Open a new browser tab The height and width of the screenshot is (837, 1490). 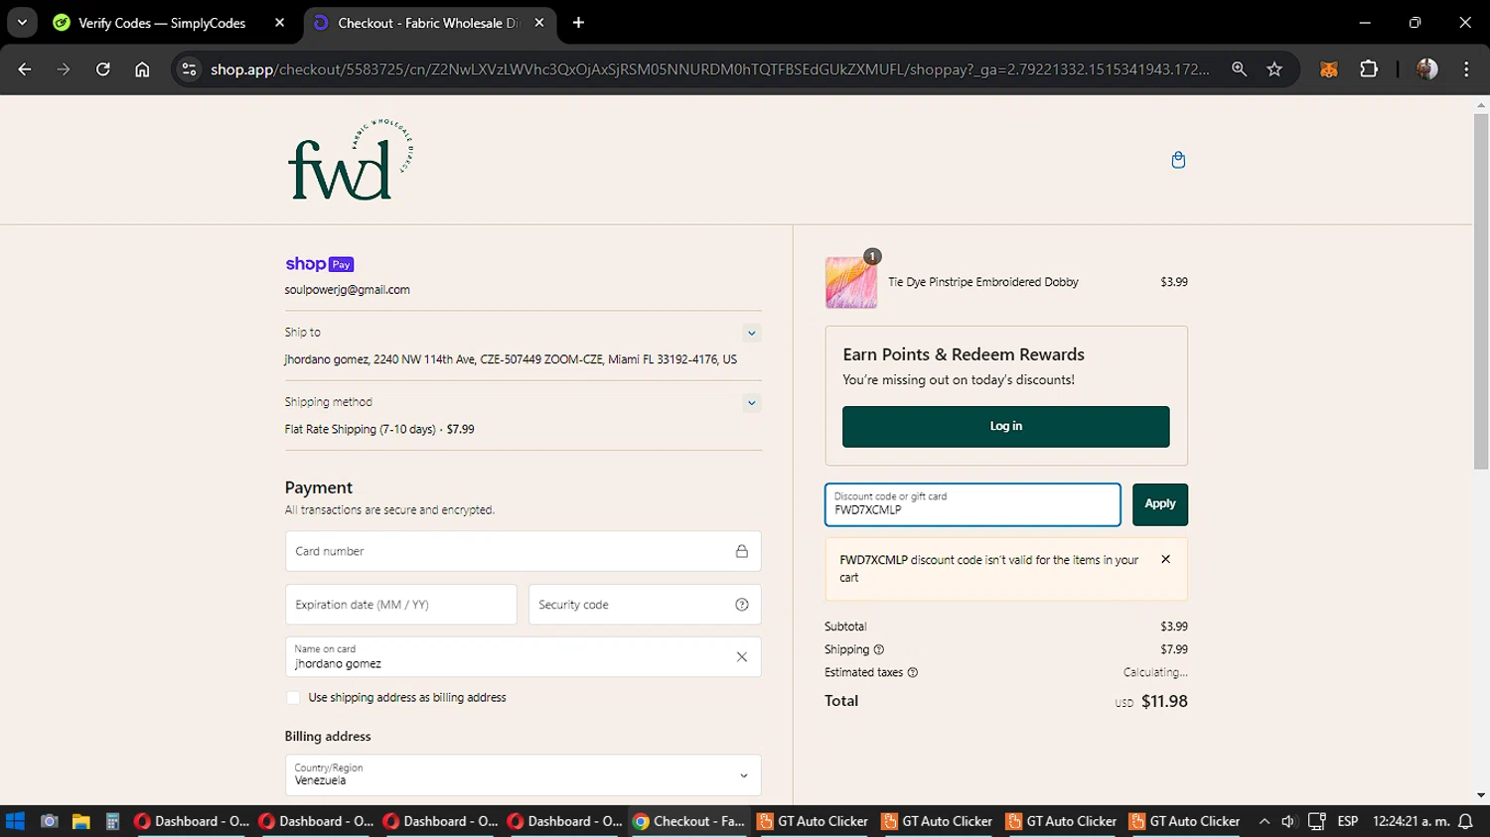pos(578,23)
